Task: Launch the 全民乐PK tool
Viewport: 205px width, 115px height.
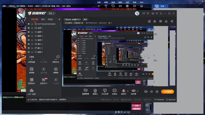Action: (44, 81)
